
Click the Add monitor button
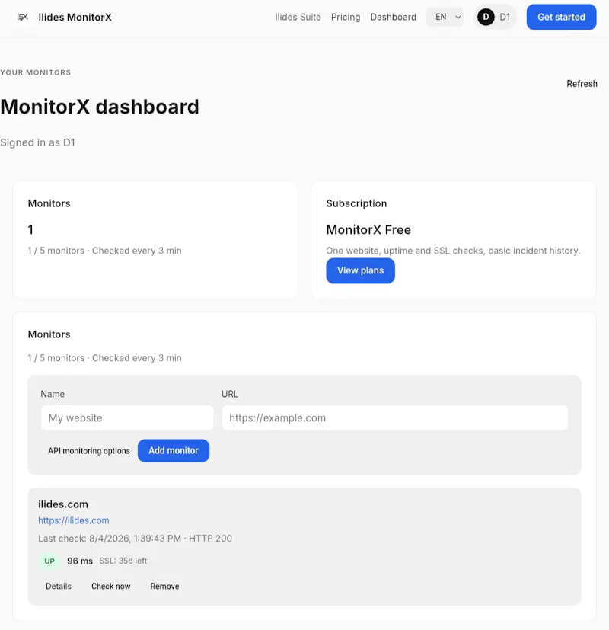coord(174,450)
